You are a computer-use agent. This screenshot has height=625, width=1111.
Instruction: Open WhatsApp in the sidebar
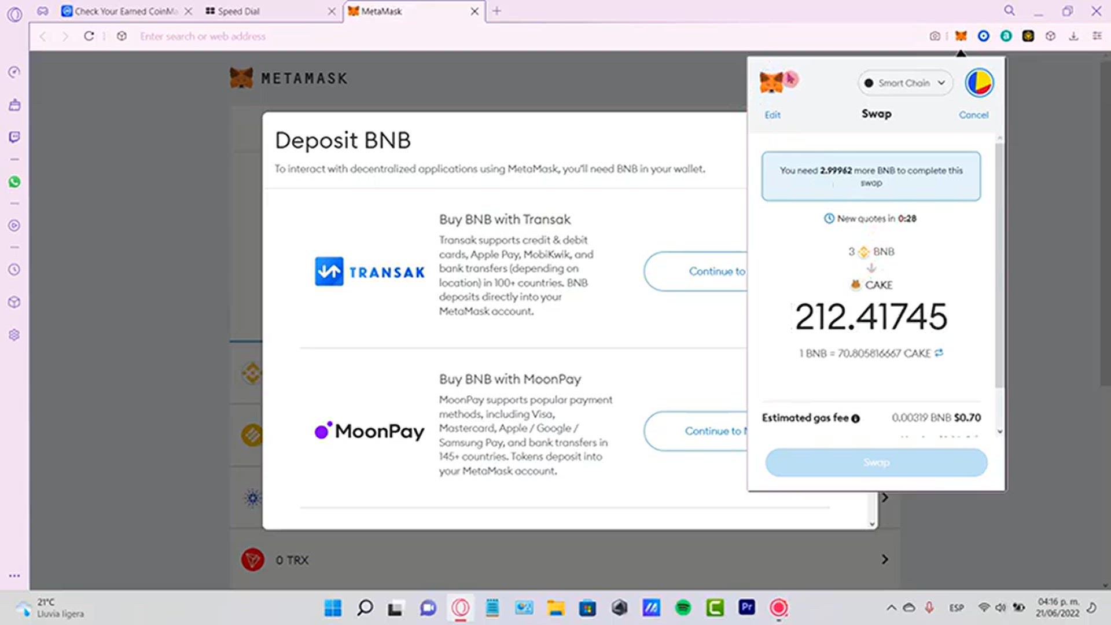click(x=14, y=182)
